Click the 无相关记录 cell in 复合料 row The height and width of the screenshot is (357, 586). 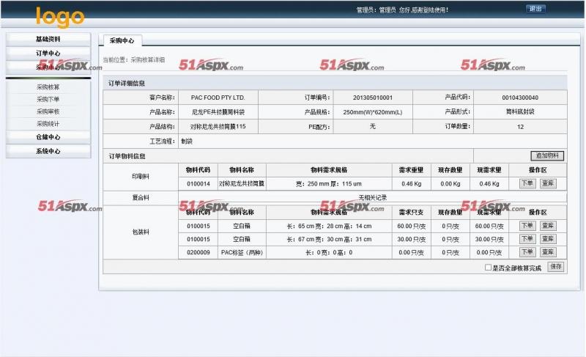point(373,197)
